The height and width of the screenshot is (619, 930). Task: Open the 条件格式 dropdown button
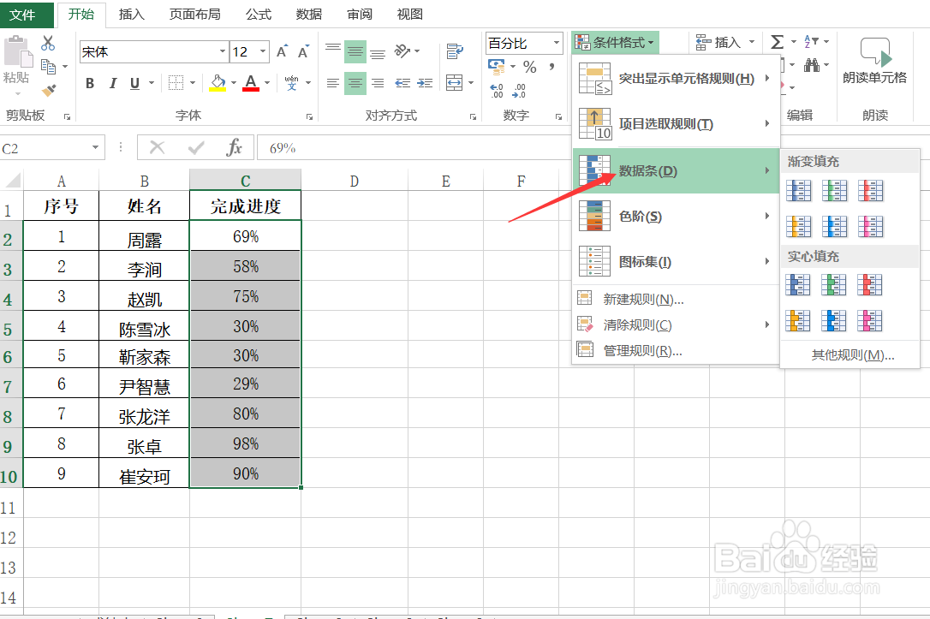[615, 42]
